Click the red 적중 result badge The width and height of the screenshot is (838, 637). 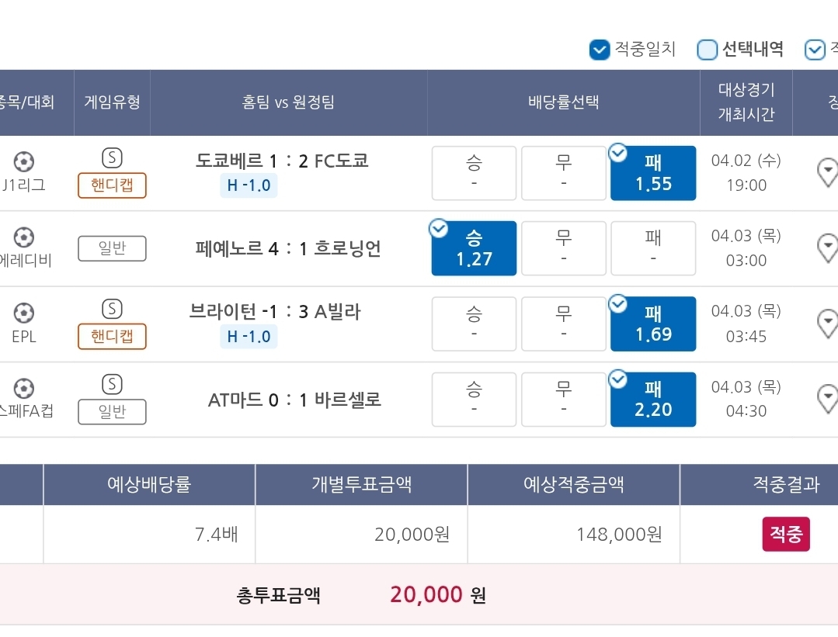point(786,534)
